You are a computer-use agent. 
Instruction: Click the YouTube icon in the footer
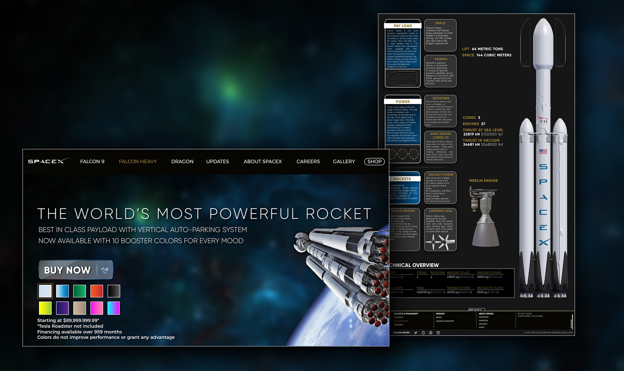pos(423,333)
